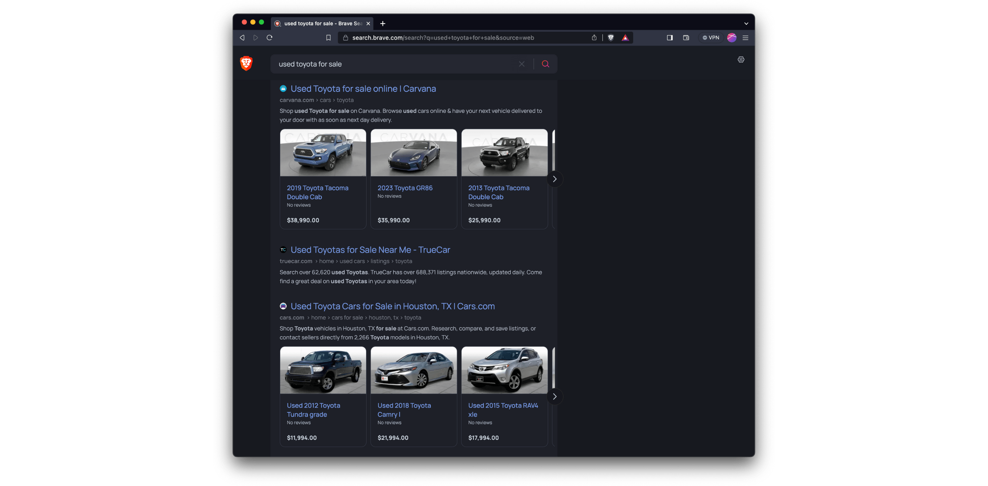Click the $38,990.00 price

(x=303, y=220)
